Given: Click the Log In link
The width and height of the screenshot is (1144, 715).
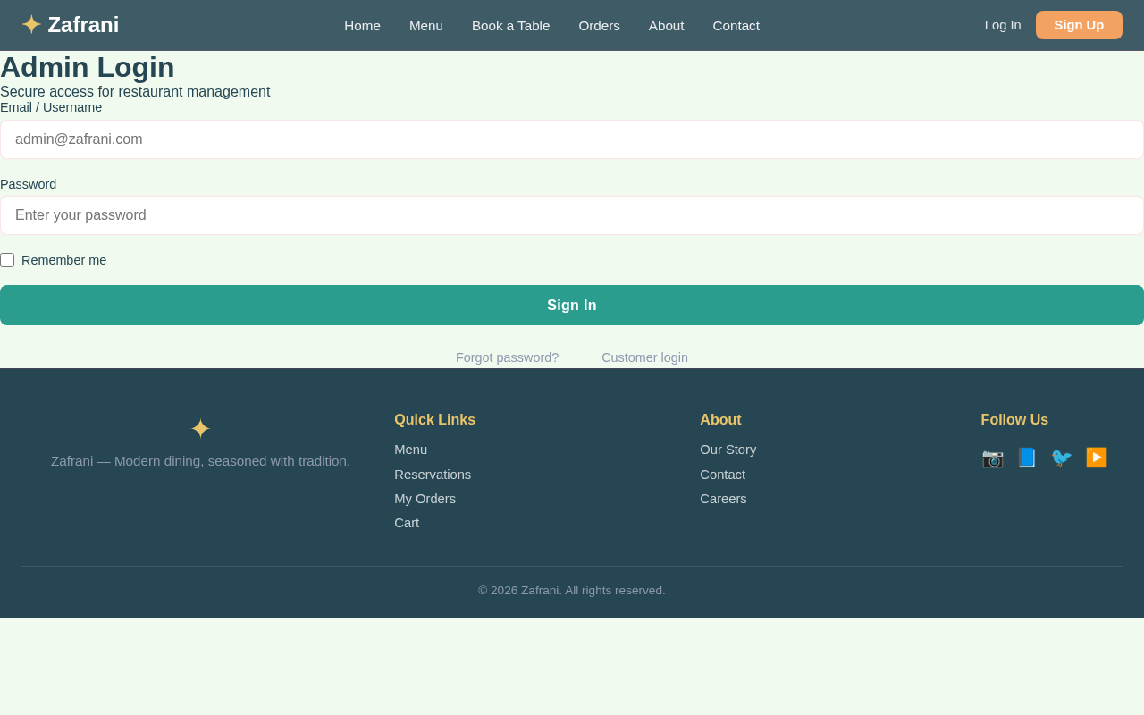Looking at the screenshot, I should click(1003, 25).
